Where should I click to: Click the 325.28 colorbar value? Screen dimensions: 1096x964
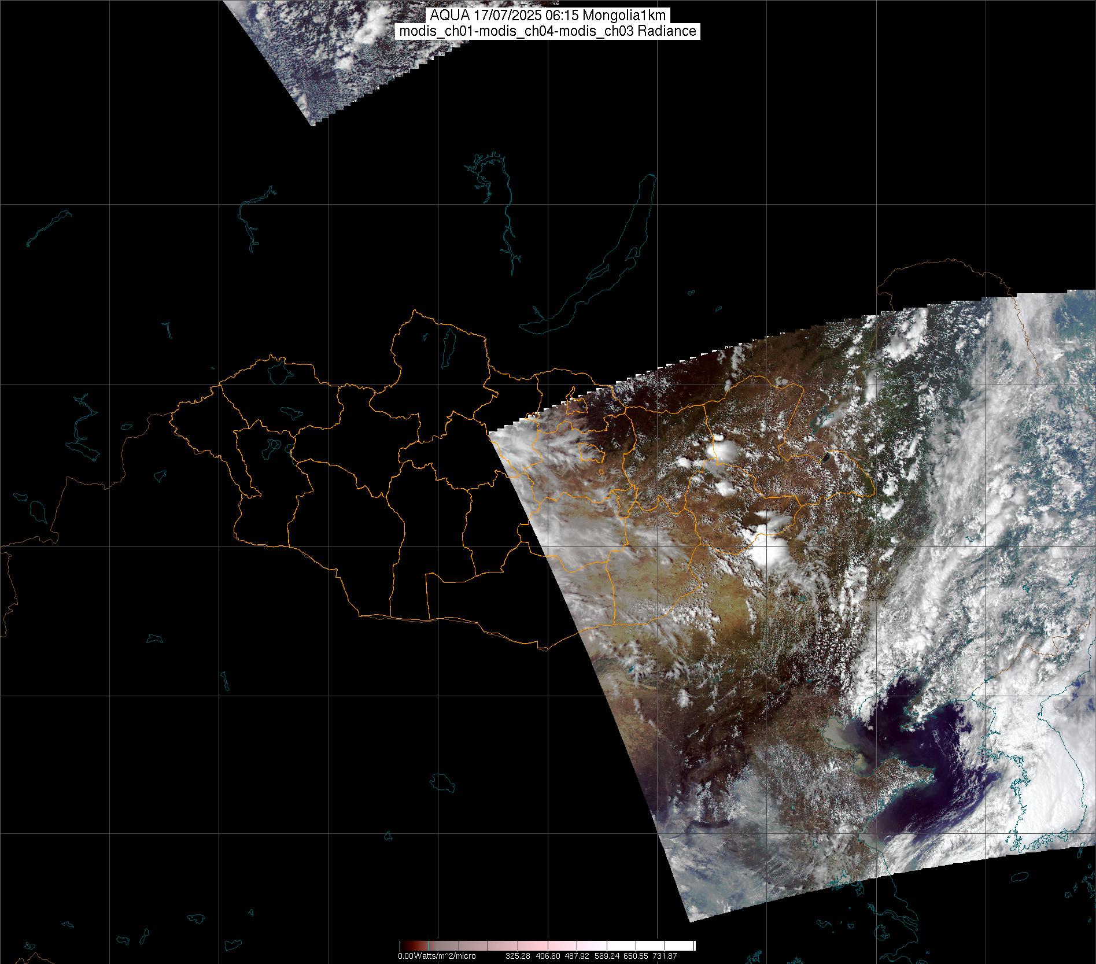click(518, 956)
